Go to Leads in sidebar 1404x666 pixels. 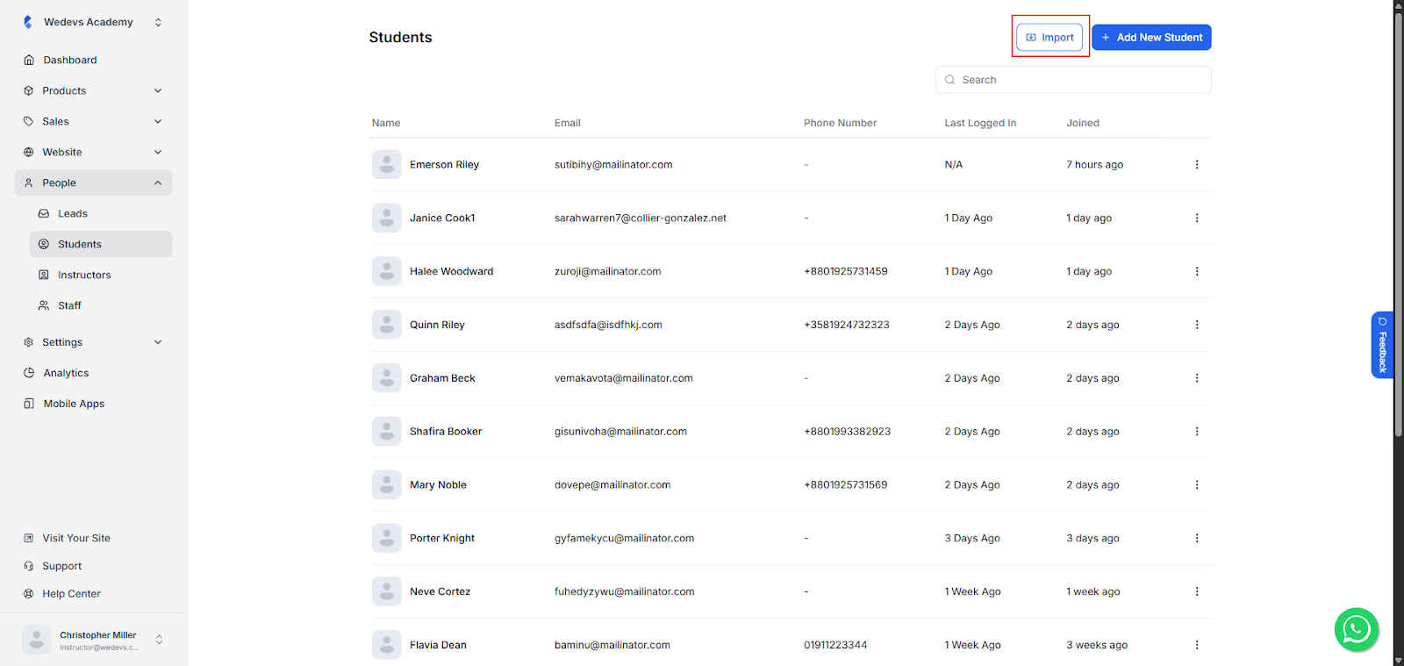pos(72,214)
